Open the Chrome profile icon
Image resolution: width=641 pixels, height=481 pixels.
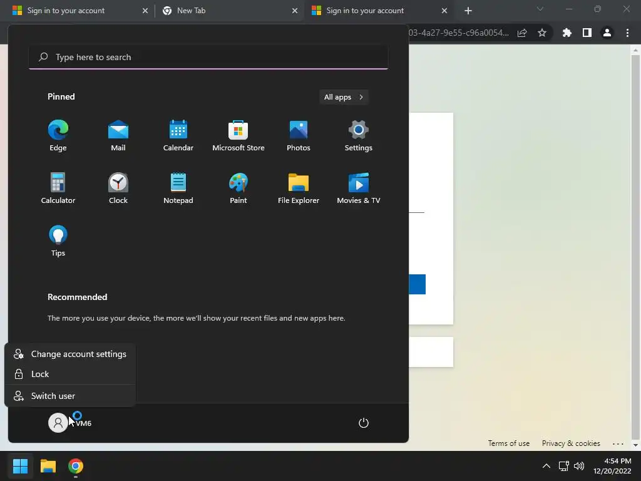607,33
